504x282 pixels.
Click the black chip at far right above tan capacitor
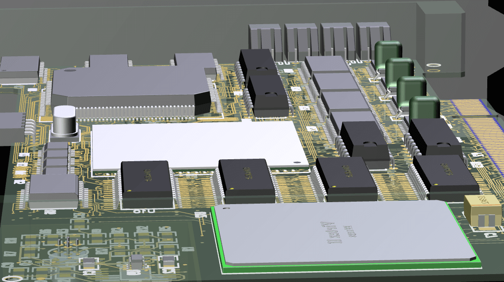point(445,173)
